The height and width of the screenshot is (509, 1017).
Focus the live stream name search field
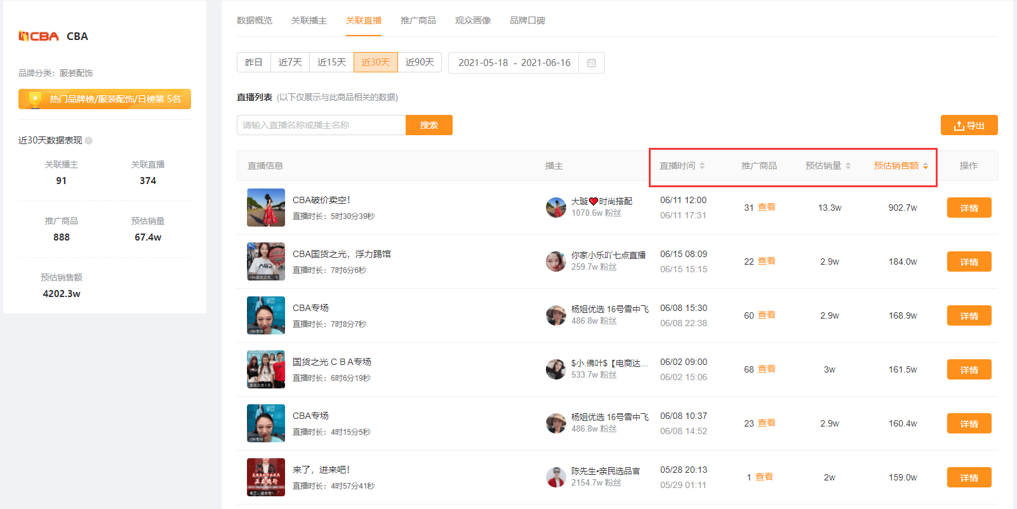321,125
